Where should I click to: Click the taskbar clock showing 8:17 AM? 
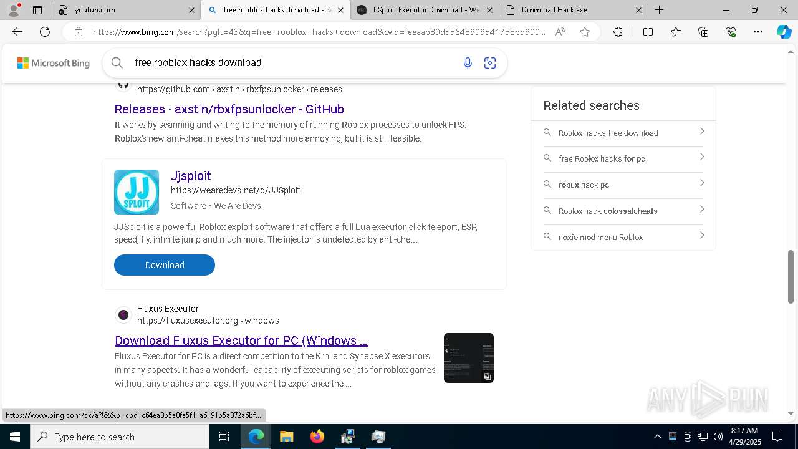click(x=744, y=437)
